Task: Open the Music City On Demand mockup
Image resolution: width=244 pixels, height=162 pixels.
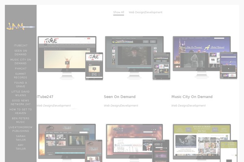Action: 205,58
